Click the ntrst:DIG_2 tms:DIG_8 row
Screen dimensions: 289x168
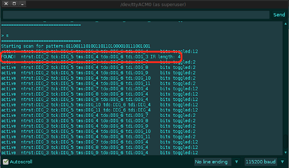point(99,94)
